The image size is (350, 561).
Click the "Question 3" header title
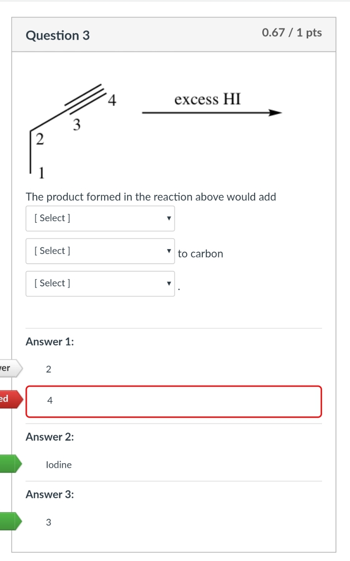coord(58,36)
